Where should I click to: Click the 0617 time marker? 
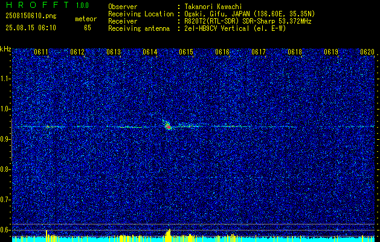pos(259,51)
